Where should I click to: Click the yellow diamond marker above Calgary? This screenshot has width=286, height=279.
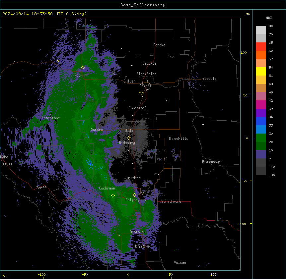click(134, 195)
